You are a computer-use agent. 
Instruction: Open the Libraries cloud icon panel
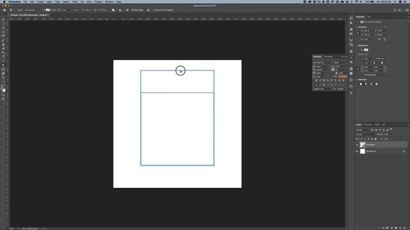(351, 29)
